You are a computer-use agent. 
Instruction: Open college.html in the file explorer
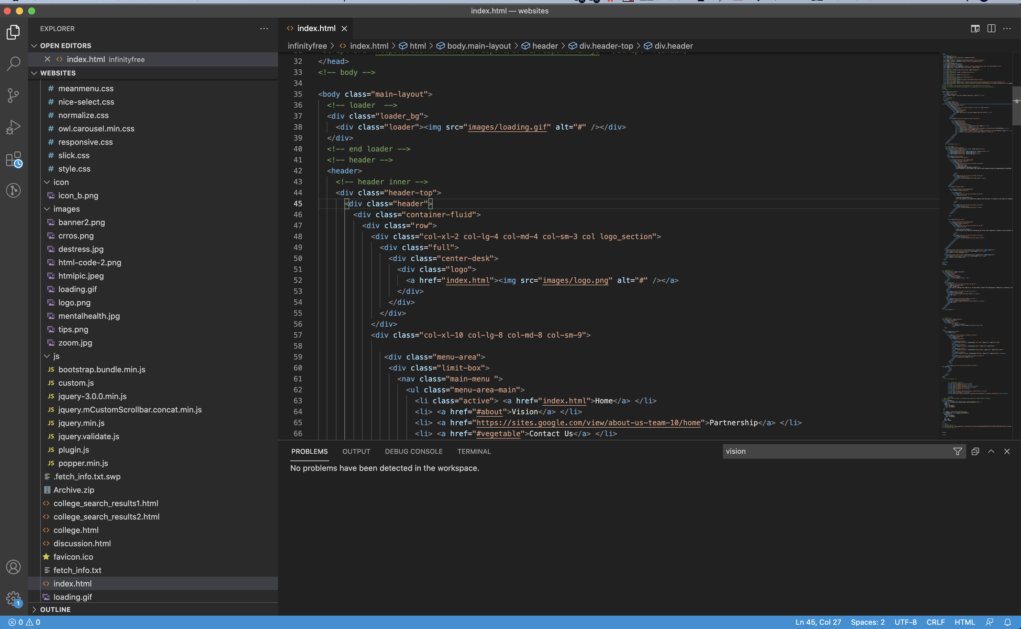pyautogui.click(x=76, y=530)
